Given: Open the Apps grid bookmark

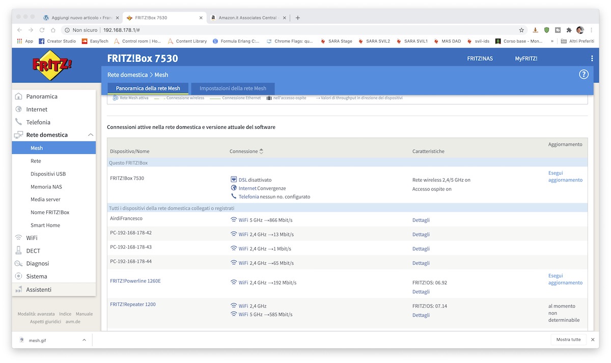Looking at the screenshot, I should (25, 41).
